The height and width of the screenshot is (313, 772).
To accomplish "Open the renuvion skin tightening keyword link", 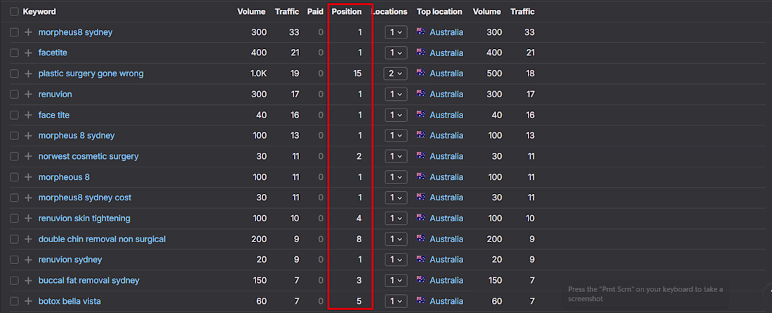I will [x=84, y=218].
